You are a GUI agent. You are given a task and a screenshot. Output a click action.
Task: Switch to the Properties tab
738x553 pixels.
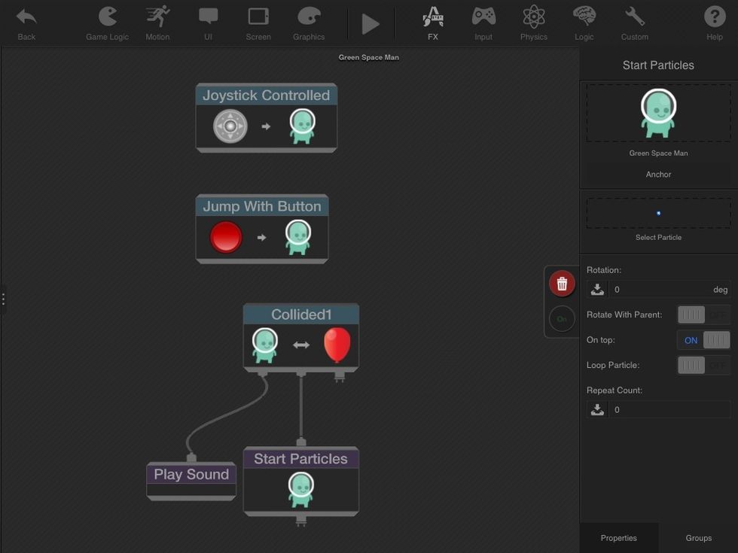[618, 538]
